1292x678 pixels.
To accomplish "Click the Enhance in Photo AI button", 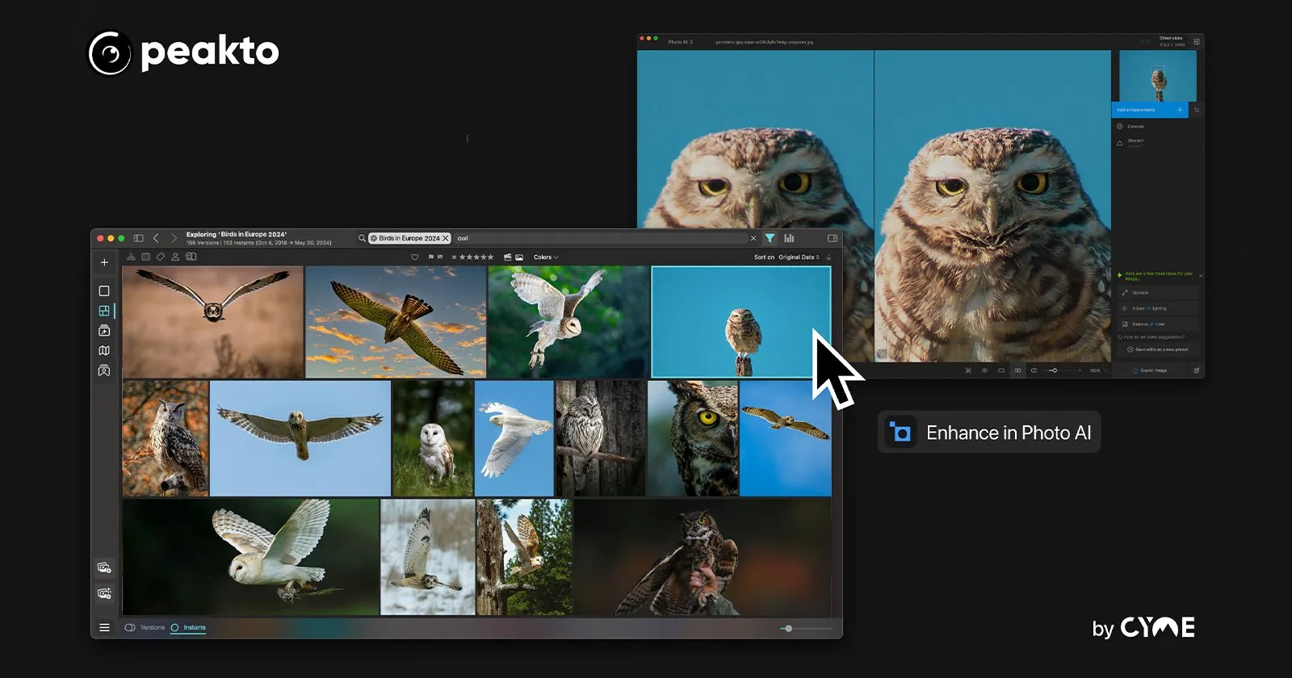I will pos(989,433).
